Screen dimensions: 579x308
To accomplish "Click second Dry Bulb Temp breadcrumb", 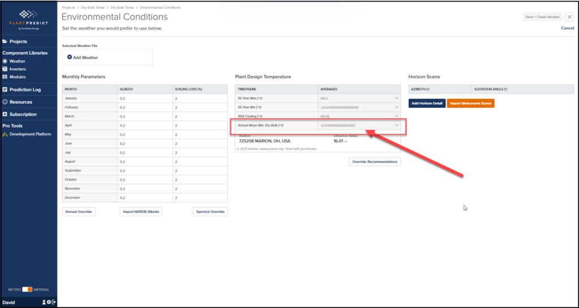I will point(122,7).
